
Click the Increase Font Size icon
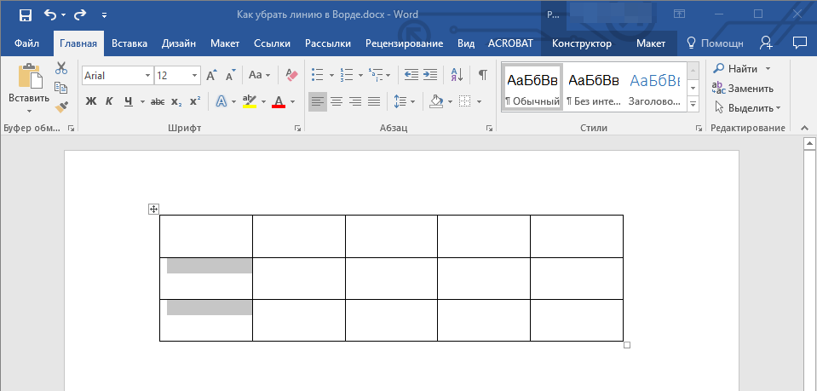point(213,75)
